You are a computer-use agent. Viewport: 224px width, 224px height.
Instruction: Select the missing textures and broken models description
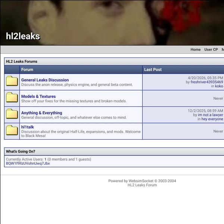click(x=74, y=101)
